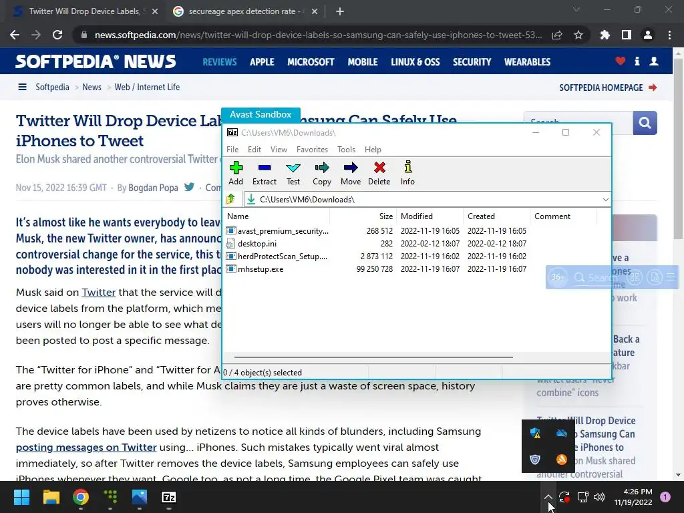Open Chrome profile icon
Screen dimensions: 684x513
pos(648,35)
